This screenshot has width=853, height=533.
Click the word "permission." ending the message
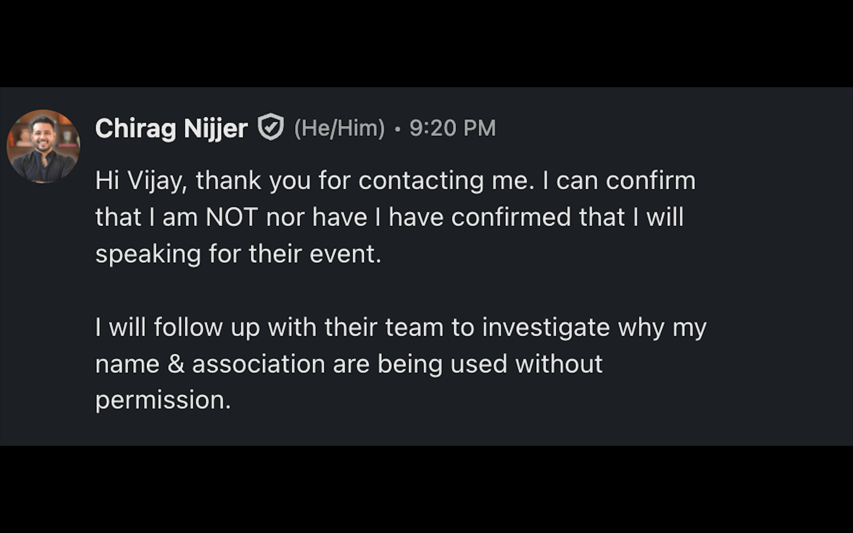click(163, 400)
